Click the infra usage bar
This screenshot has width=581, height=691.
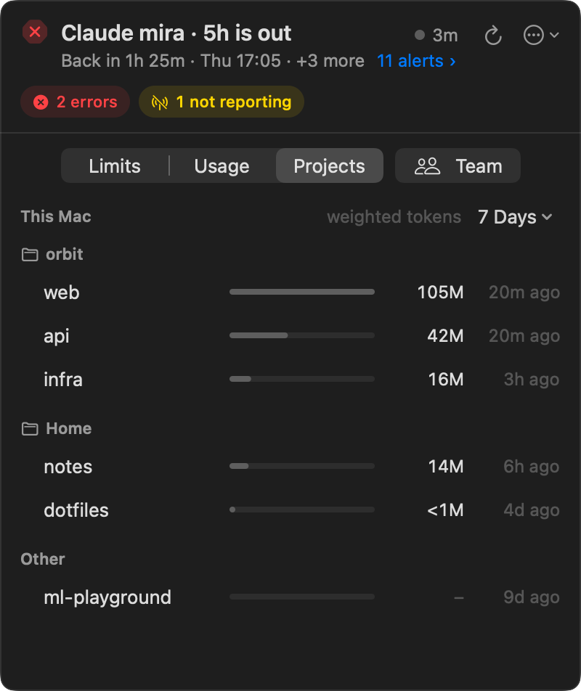pyautogui.click(x=302, y=379)
